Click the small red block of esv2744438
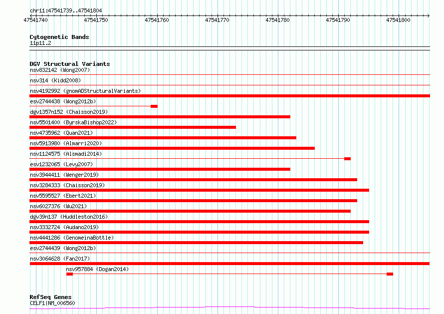Viewport: 444px width, 314px height. (x=154, y=106)
